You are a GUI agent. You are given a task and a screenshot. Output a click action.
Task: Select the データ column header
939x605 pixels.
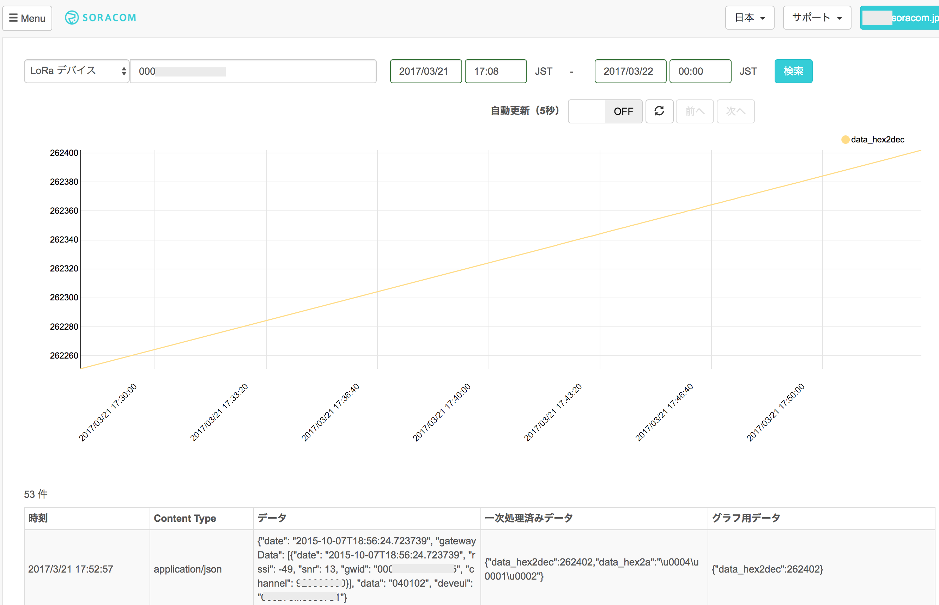coord(367,518)
